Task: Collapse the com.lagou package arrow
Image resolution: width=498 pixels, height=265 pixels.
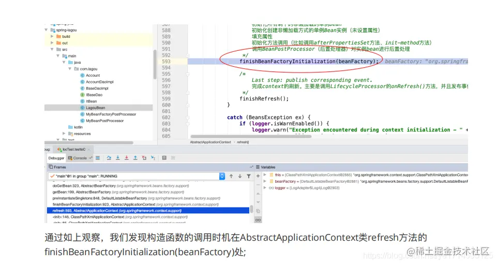Action: coord(70,69)
